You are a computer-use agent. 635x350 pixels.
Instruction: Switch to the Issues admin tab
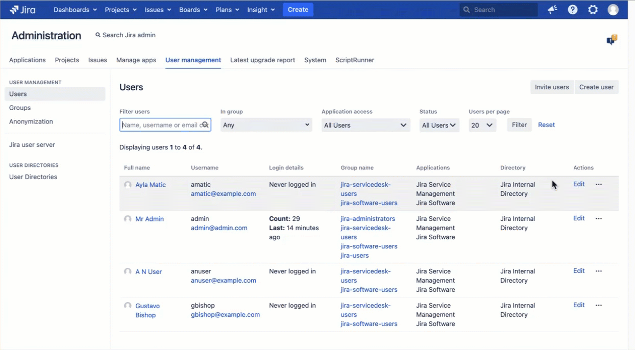[97, 60]
